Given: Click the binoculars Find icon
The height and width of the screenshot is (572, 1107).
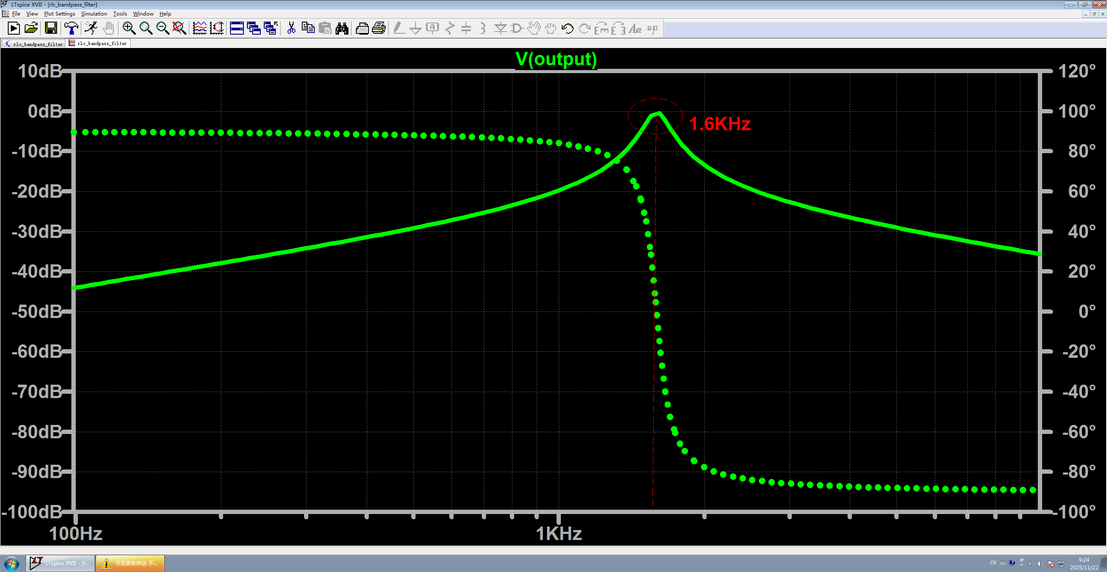Looking at the screenshot, I should click(342, 29).
